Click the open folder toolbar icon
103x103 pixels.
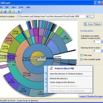coord(1,11)
